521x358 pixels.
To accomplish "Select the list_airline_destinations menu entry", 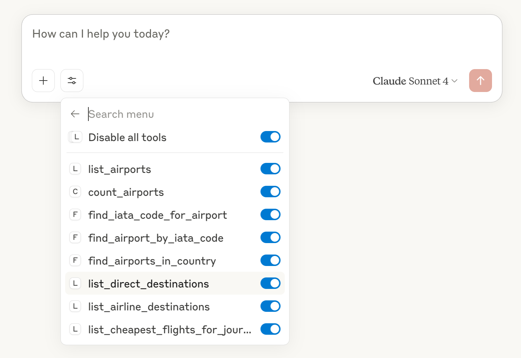I will point(149,306).
